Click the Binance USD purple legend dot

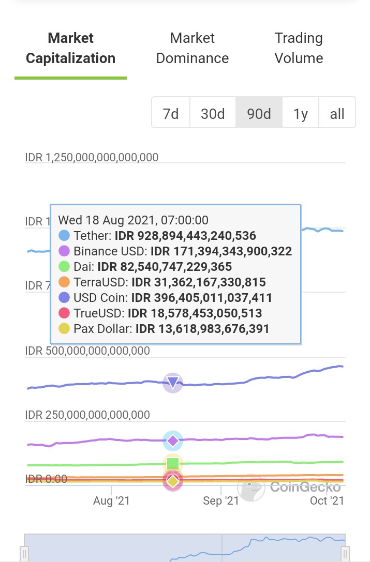click(64, 251)
